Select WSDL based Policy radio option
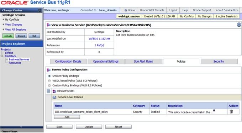Screen dimensions: 242x133 coord(49,81)
